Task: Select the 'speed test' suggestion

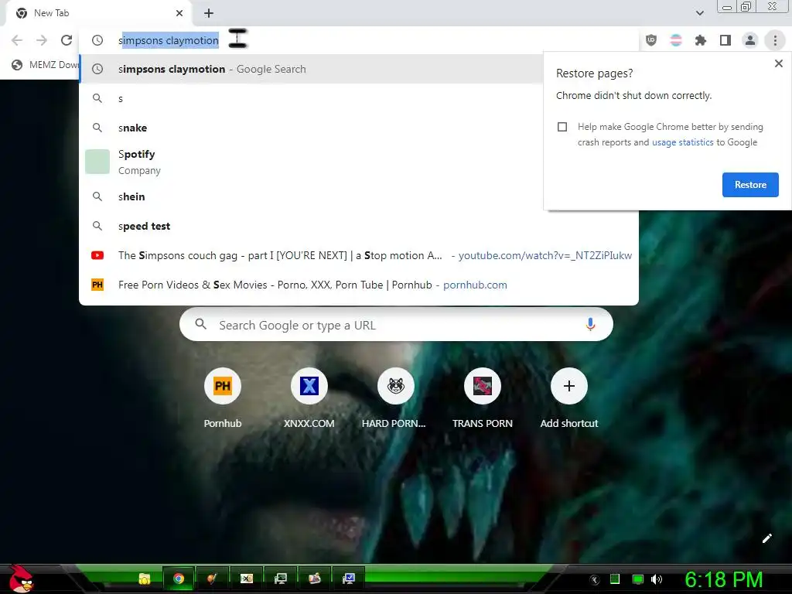Action: point(359,226)
